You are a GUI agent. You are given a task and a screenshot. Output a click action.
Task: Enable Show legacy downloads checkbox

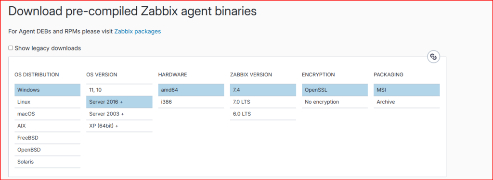[11, 48]
